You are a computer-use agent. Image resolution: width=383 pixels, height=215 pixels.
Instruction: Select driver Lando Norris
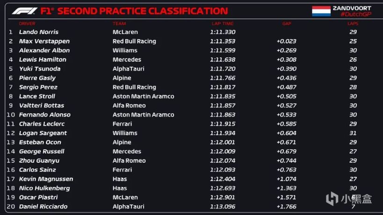coord(39,32)
